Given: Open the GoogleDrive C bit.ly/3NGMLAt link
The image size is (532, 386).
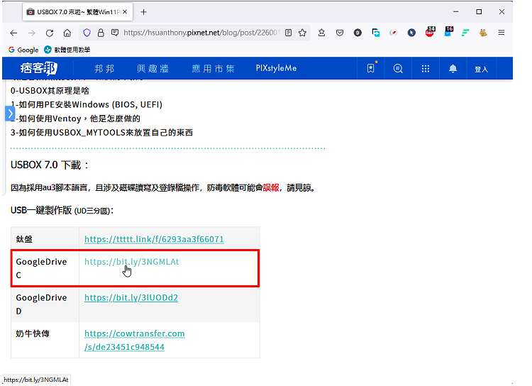Looking at the screenshot, I should 132,261.
